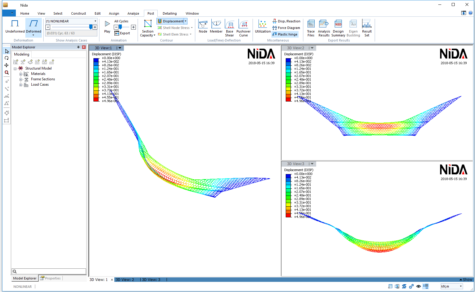Click the Model Explorer search field
Screen dimensions: 475x292
pyautogui.click(x=49, y=271)
